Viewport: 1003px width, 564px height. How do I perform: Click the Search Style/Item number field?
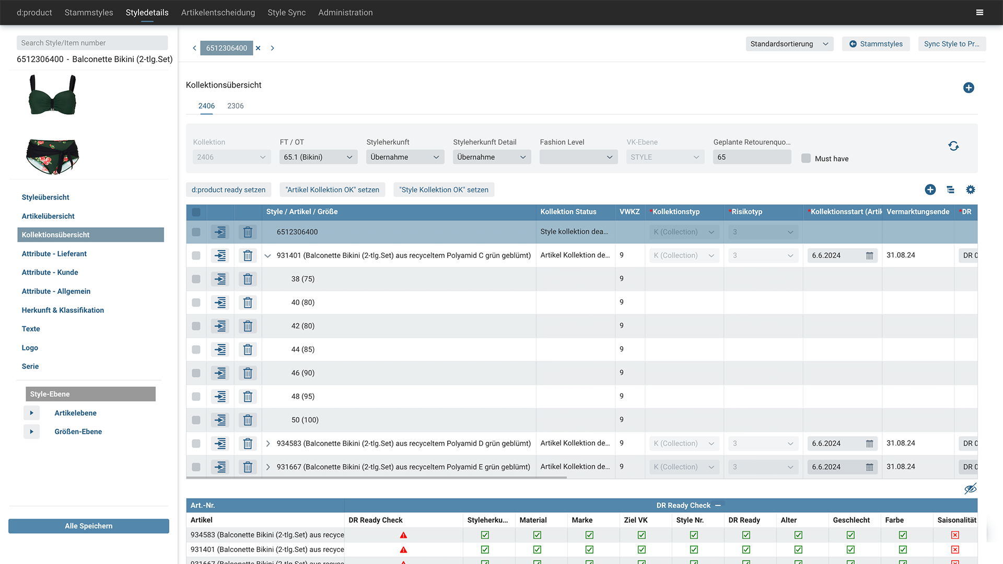92,43
